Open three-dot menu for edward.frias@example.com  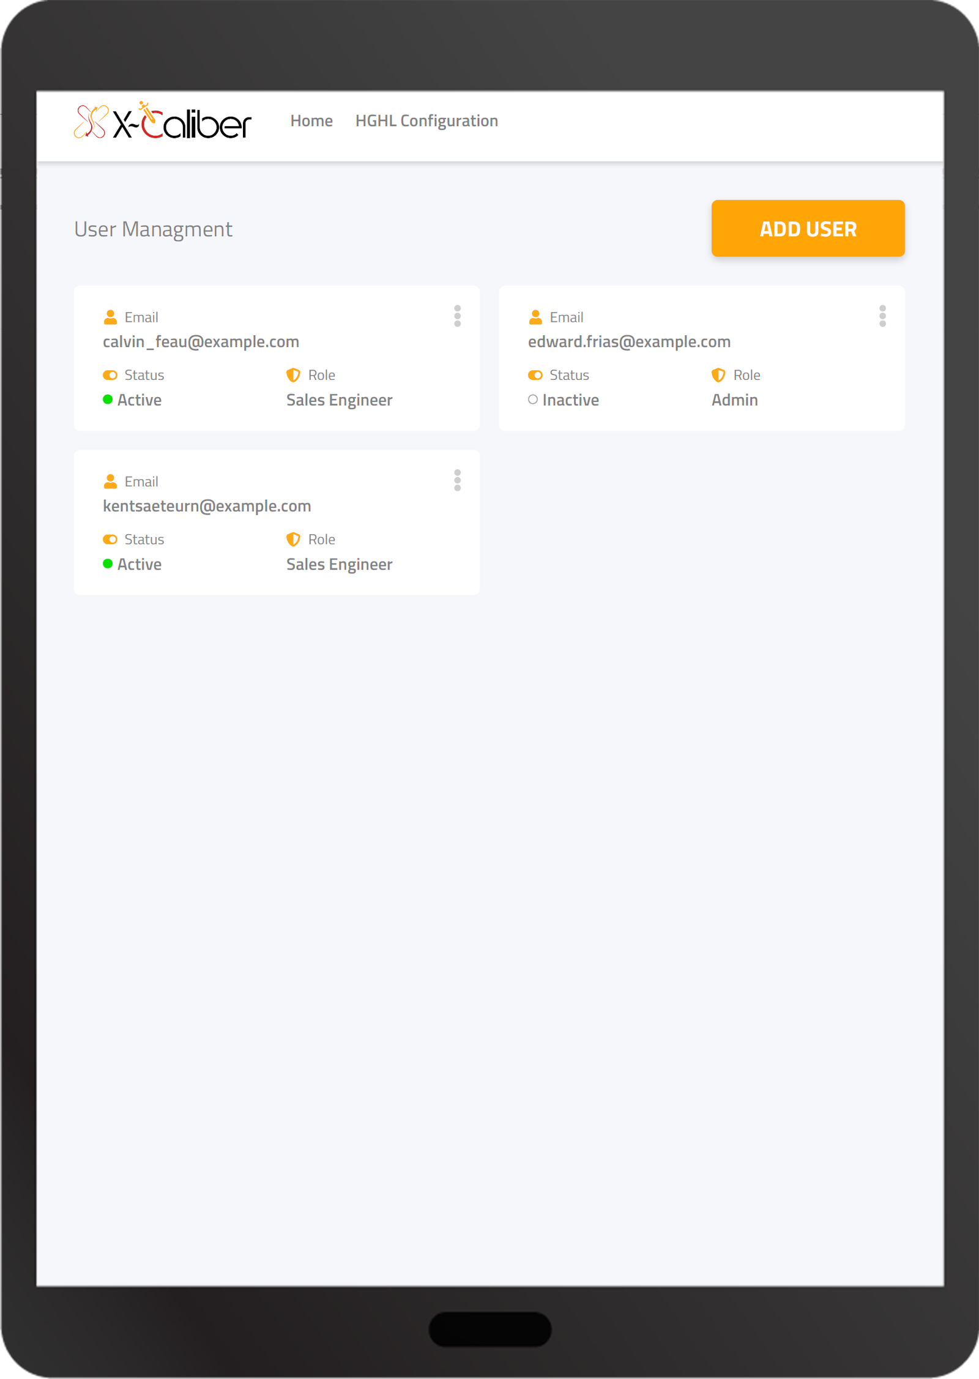pyautogui.click(x=882, y=316)
